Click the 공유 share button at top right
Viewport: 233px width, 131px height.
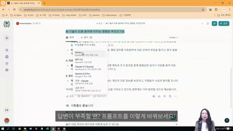pos(224,23)
